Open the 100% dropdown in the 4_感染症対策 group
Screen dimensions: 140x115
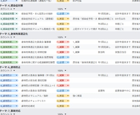point(65,9)
